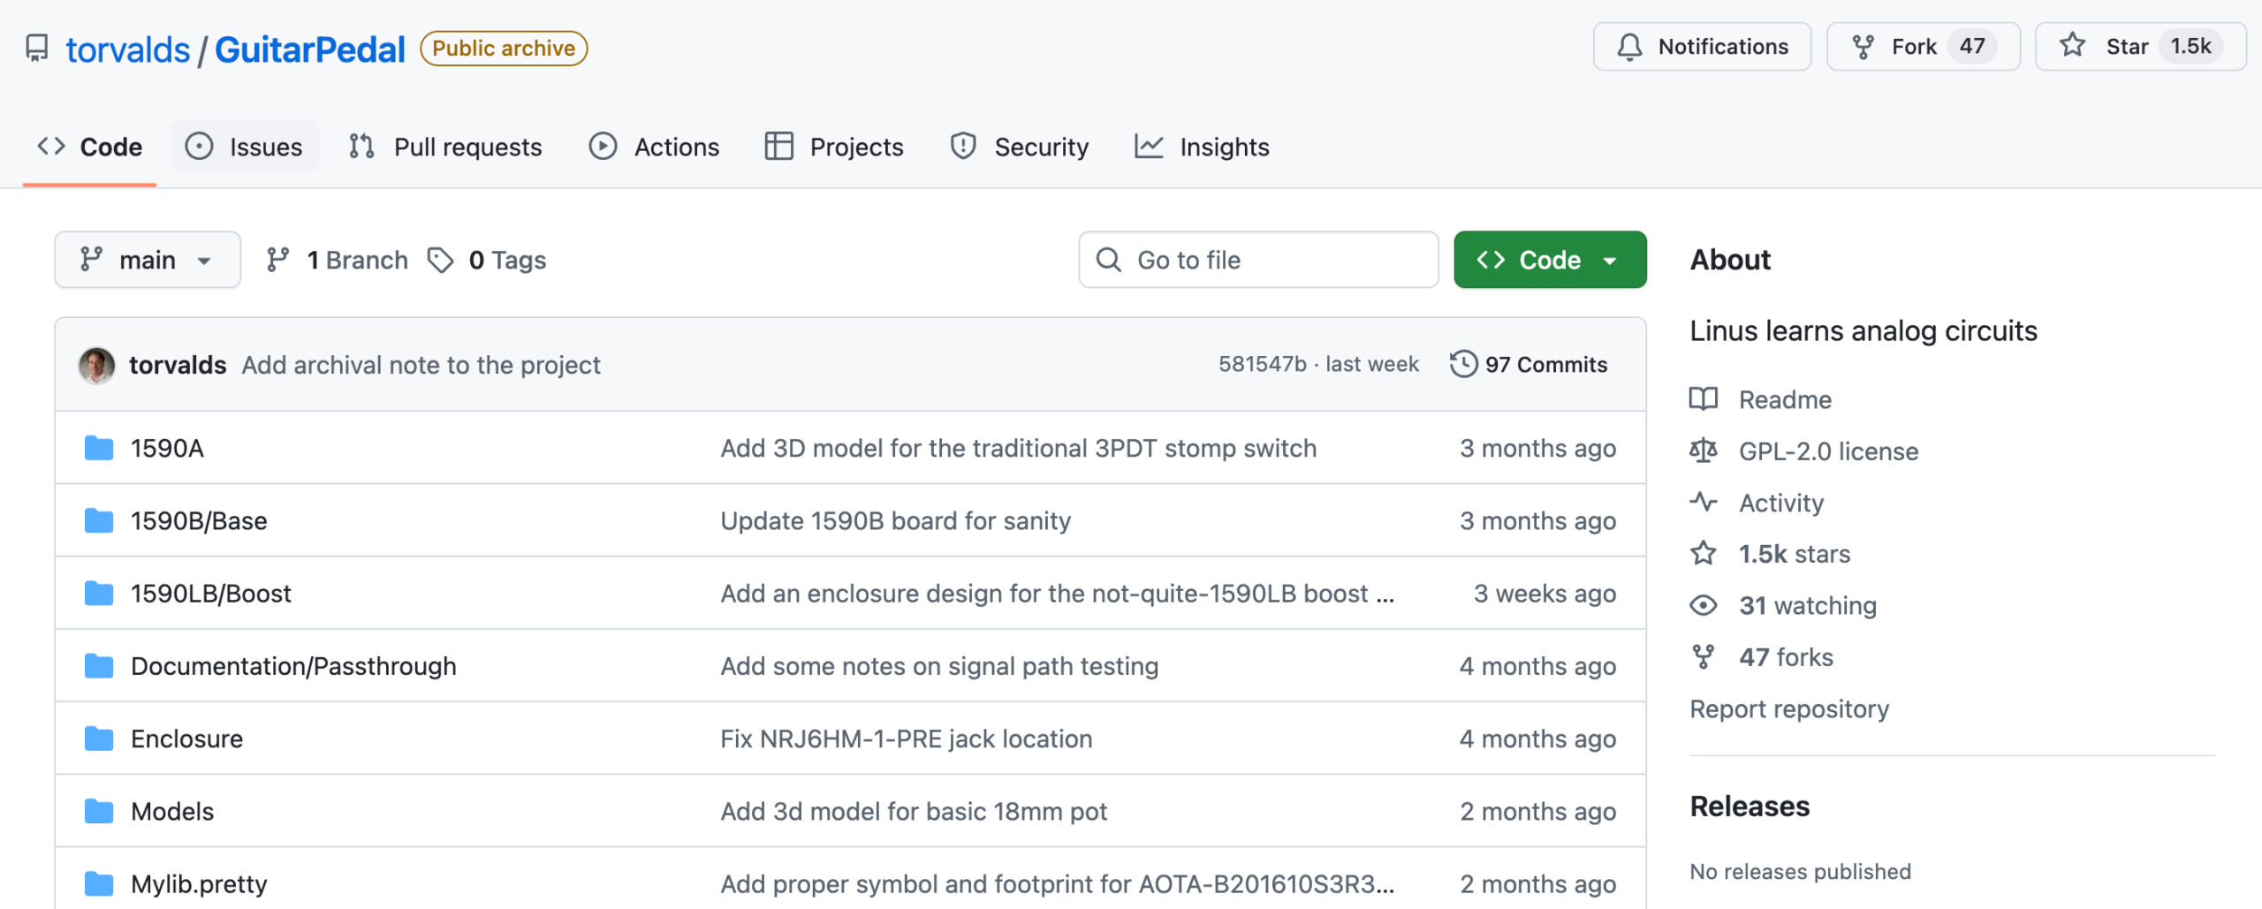The width and height of the screenshot is (2262, 909).
Task: Open the Pull requests tab
Action: point(446,147)
